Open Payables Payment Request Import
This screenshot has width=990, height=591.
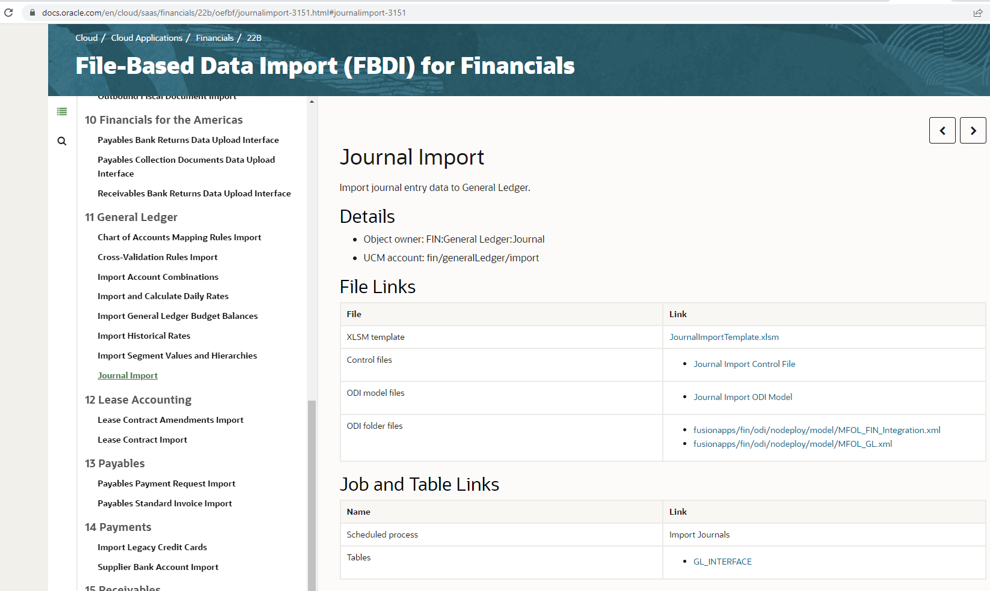point(167,483)
